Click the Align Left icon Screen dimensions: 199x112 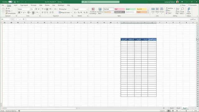[x=43, y=12]
